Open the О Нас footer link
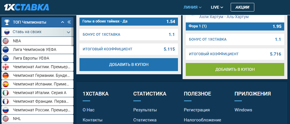Screen dimensions: 290x124 coord(89,110)
